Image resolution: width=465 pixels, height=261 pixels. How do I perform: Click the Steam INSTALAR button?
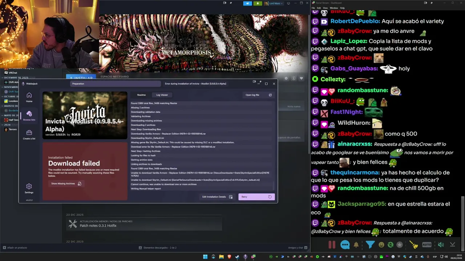click(81, 78)
